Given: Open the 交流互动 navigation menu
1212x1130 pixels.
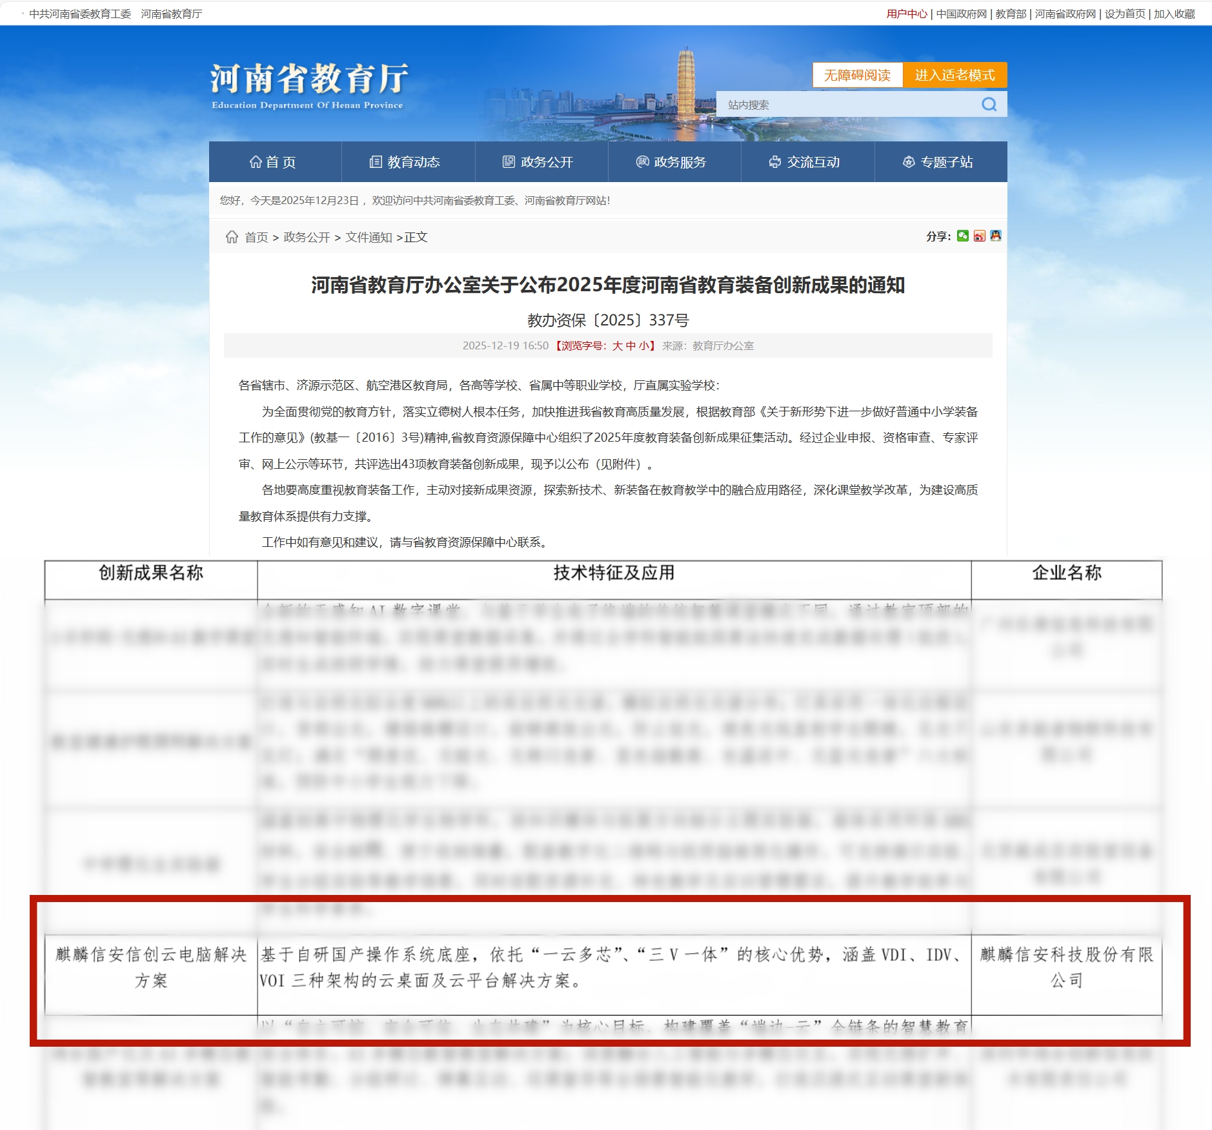Looking at the screenshot, I should click(x=805, y=162).
